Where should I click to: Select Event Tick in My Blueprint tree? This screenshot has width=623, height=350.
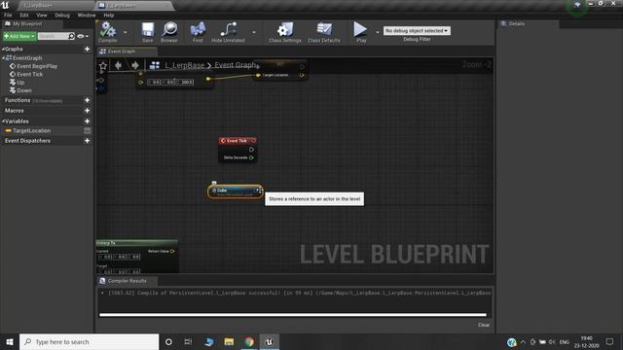coord(30,74)
